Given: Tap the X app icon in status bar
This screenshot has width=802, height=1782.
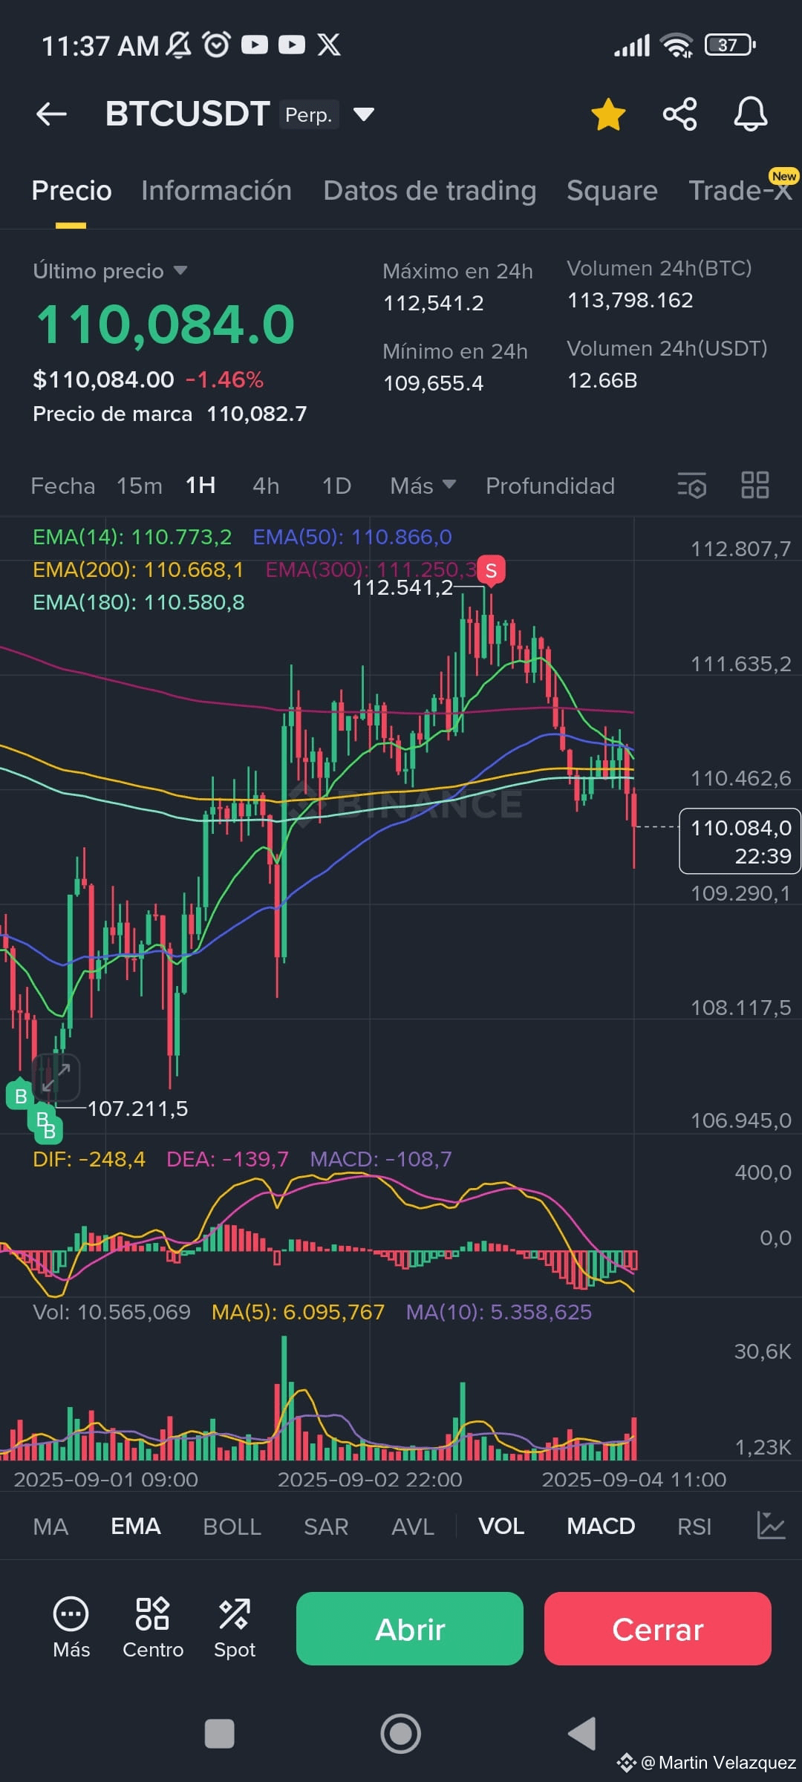Looking at the screenshot, I should coord(329,45).
